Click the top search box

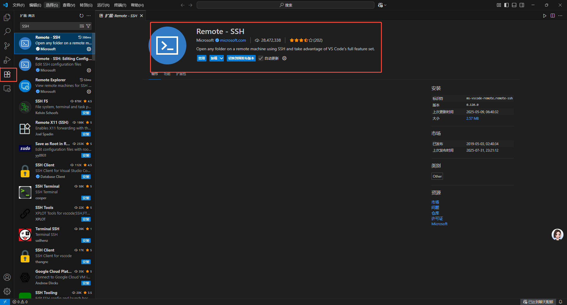pyautogui.click(x=285, y=5)
